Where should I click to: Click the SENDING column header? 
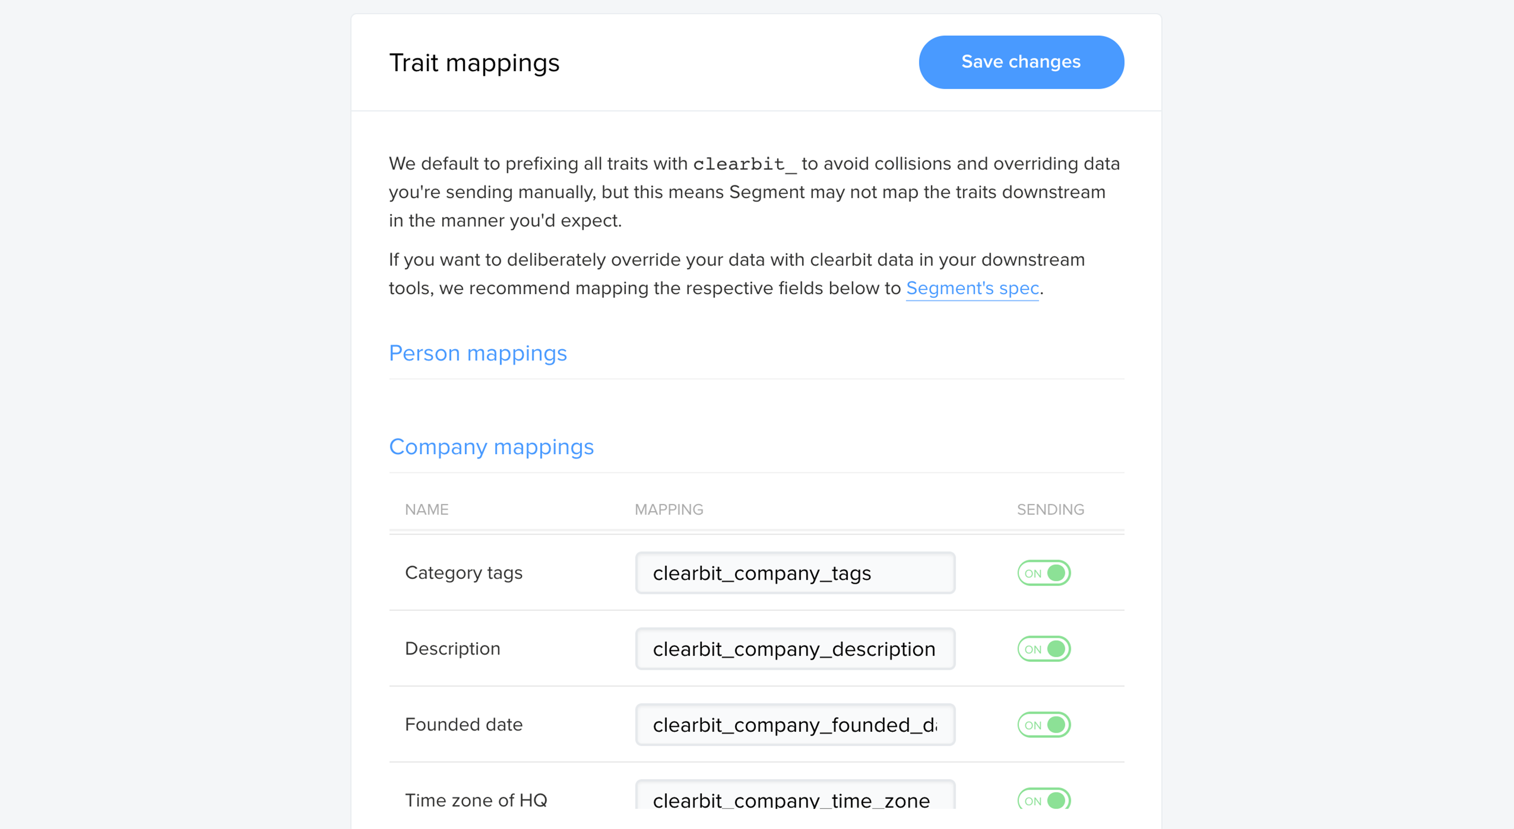tap(1050, 510)
